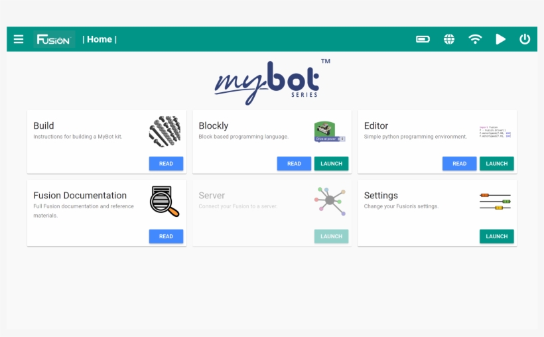Screen dimensions: 544x337
Task: Click the Editor code snippet image
Action: click(x=495, y=131)
